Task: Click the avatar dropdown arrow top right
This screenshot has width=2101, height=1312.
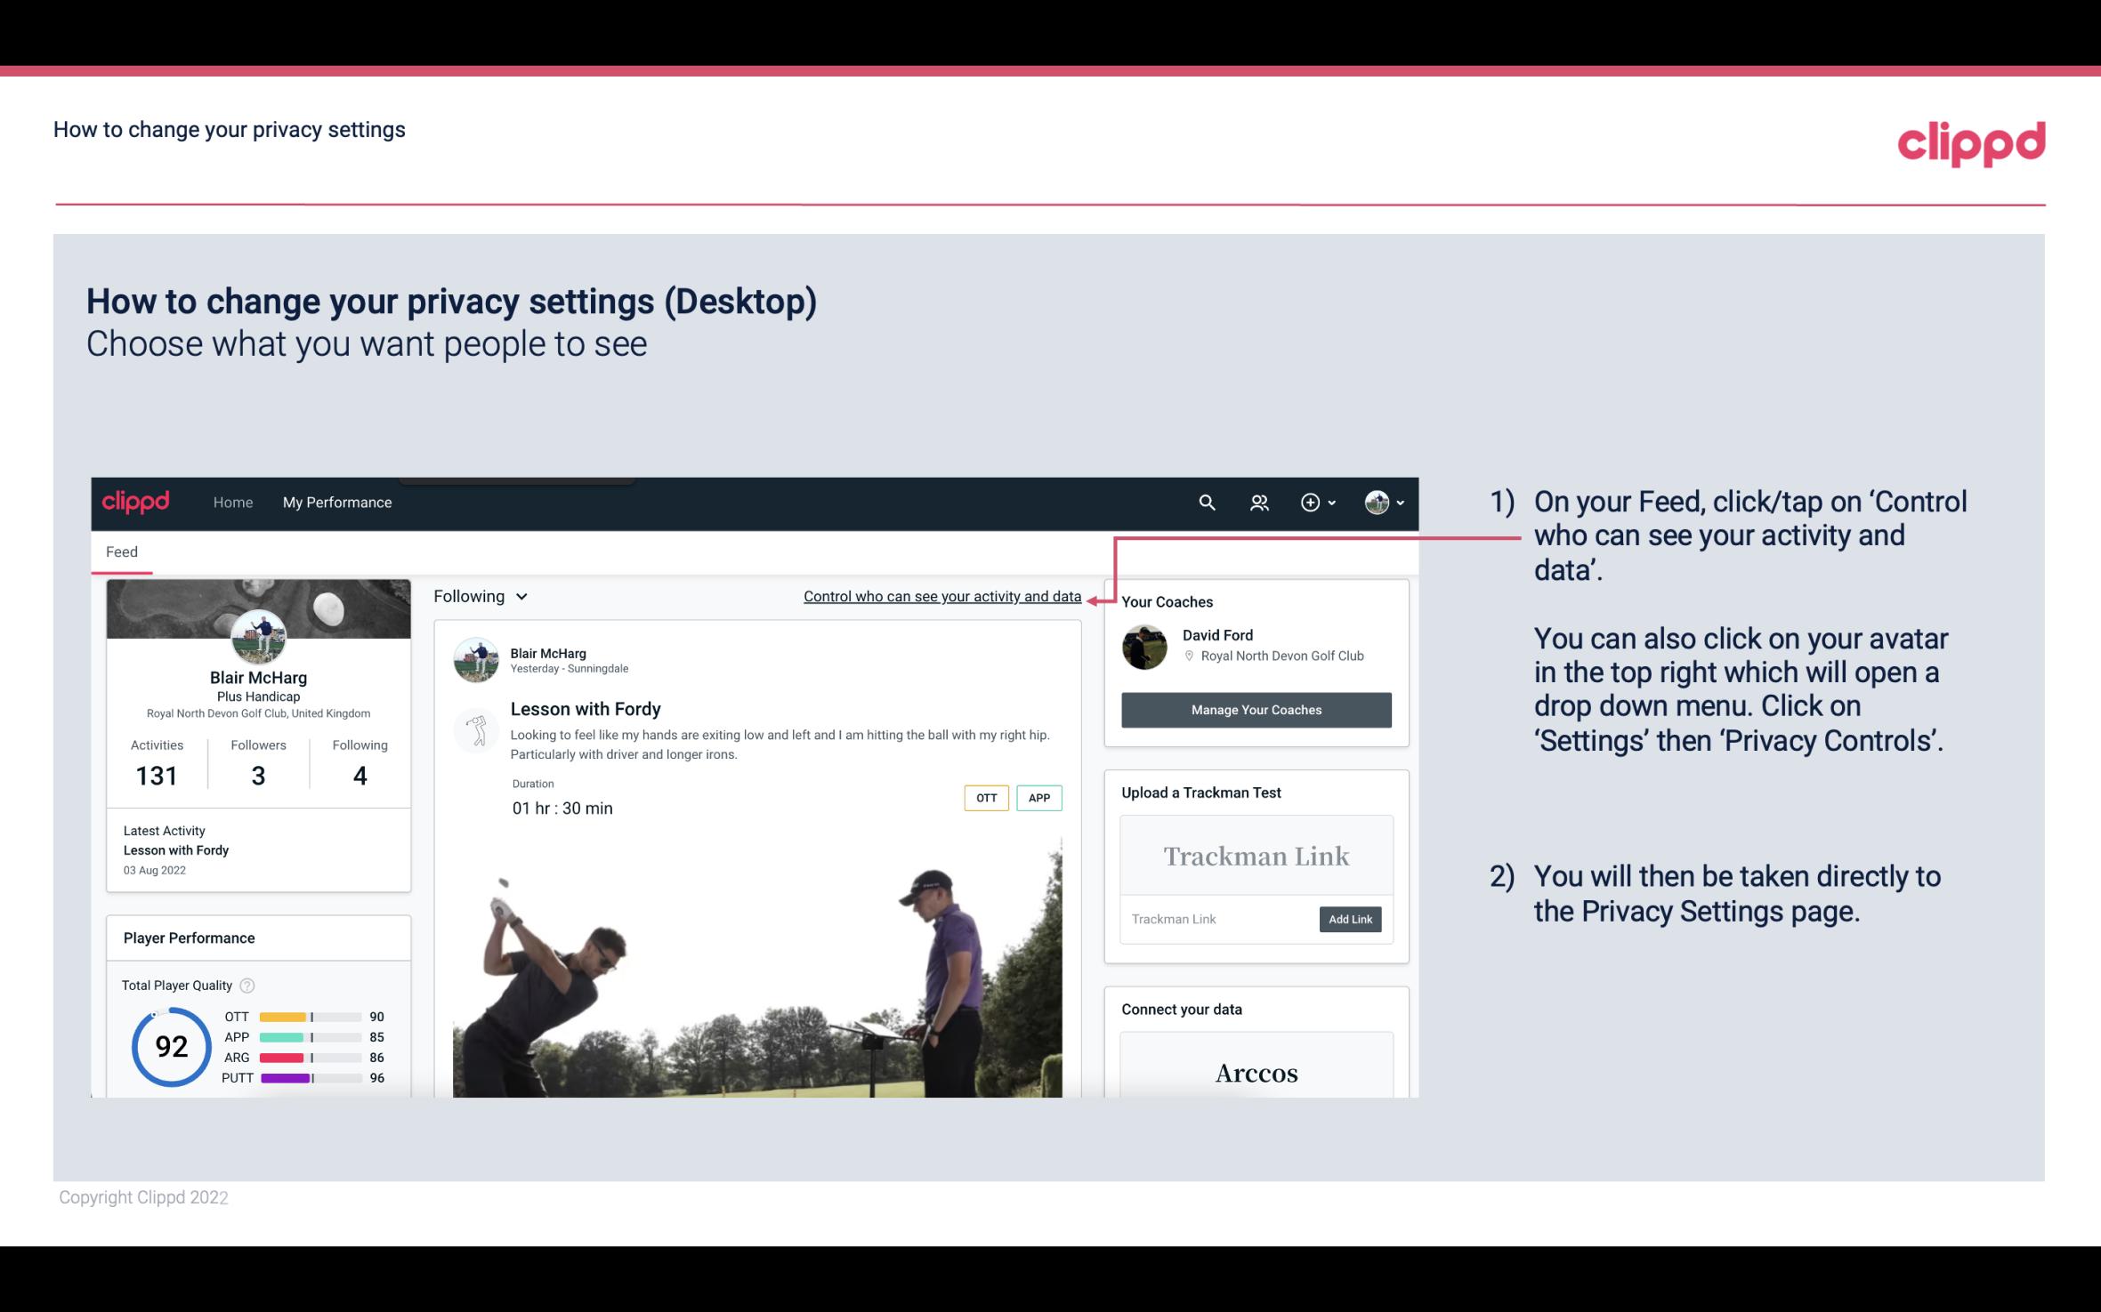Action: [1398, 502]
